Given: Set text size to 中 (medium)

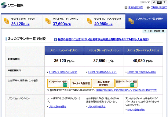Looking at the screenshot, I should pos(159,2).
